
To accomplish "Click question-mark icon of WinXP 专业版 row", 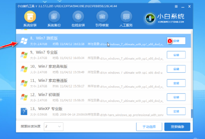I will 24,111.
